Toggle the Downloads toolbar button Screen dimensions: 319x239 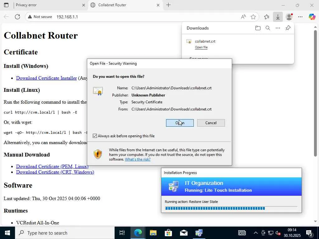point(278,17)
